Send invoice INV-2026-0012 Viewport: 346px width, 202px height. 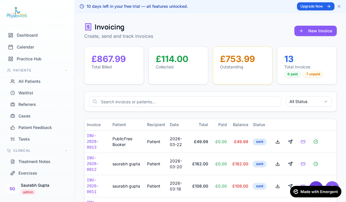pyautogui.click(x=290, y=164)
